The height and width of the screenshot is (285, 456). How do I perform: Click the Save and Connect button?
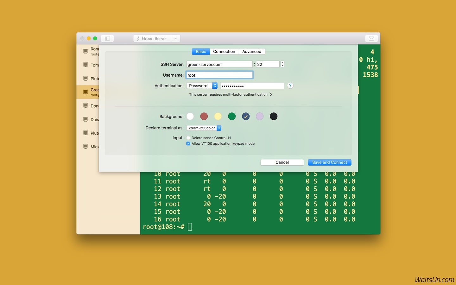tap(329, 162)
